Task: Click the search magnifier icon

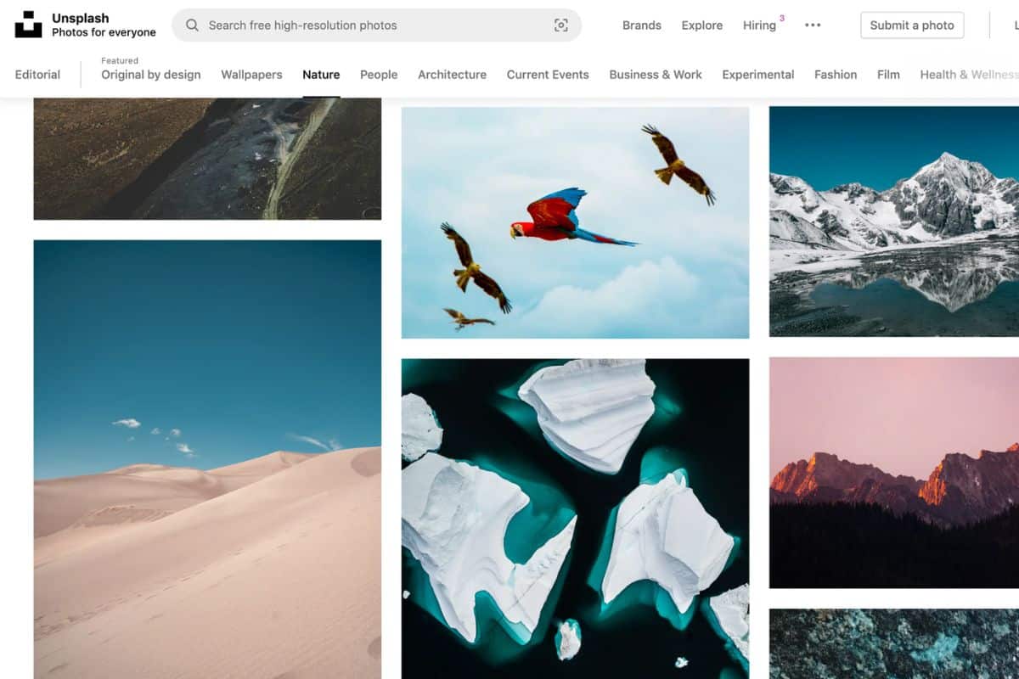Action: point(192,25)
